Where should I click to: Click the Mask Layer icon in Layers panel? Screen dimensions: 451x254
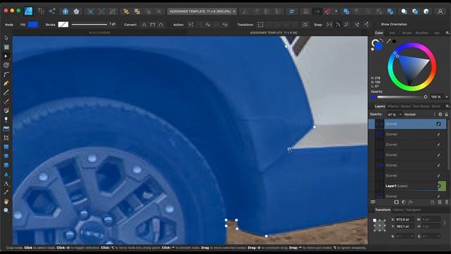[x=396, y=202]
